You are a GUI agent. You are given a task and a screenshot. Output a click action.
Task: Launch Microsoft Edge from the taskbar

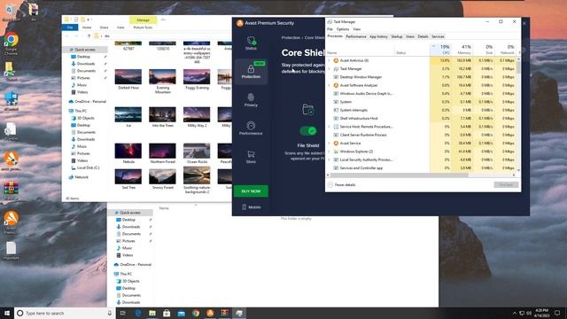point(138,313)
